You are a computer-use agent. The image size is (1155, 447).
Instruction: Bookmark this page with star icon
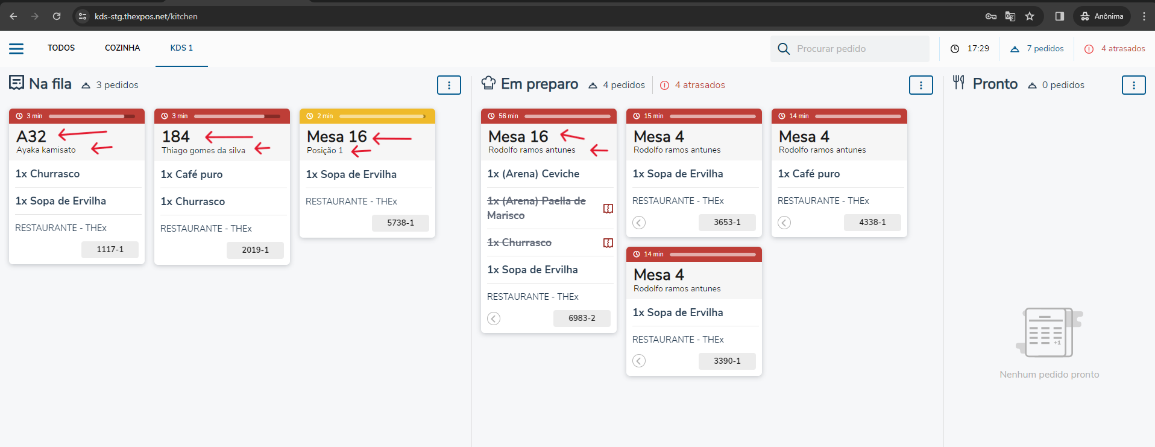[x=1030, y=16]
